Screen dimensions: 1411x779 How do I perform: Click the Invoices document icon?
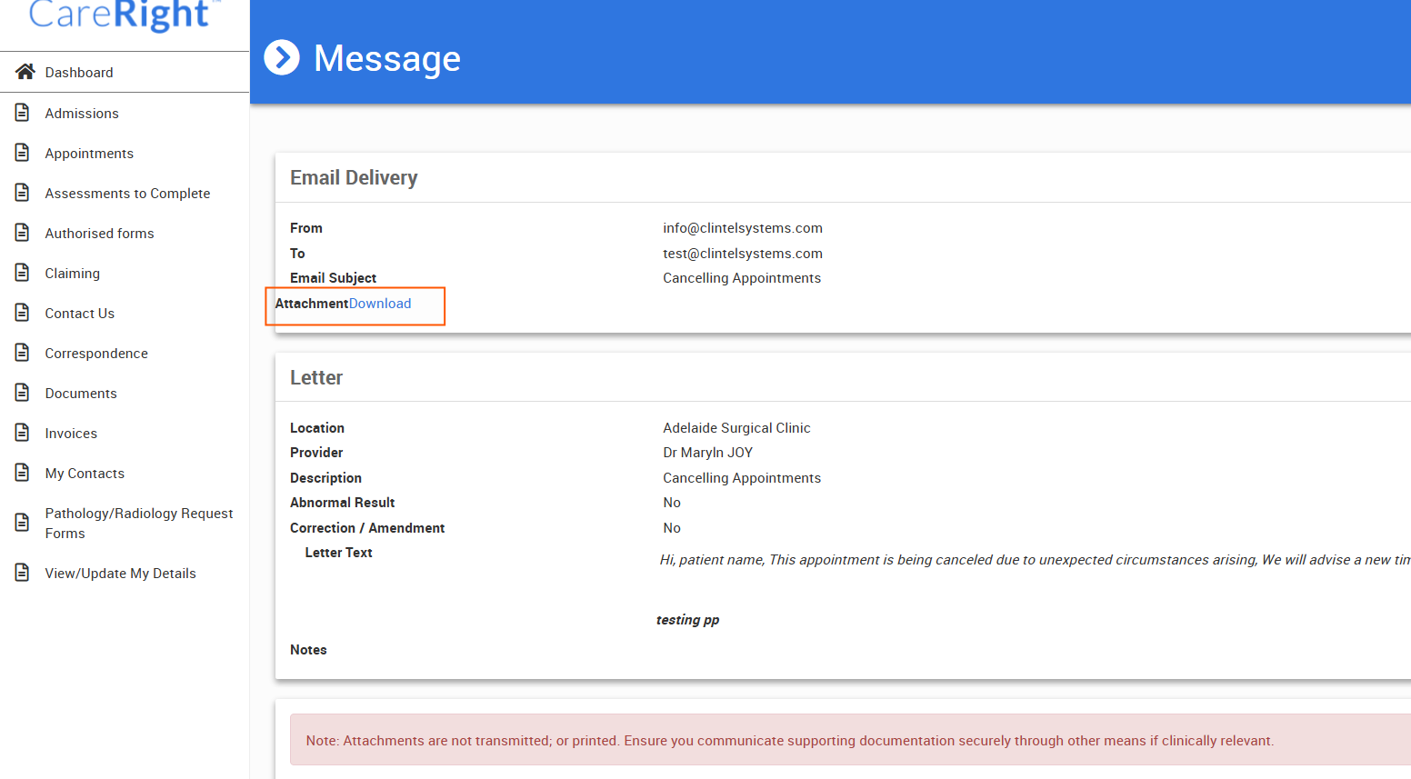pos(23,433)
